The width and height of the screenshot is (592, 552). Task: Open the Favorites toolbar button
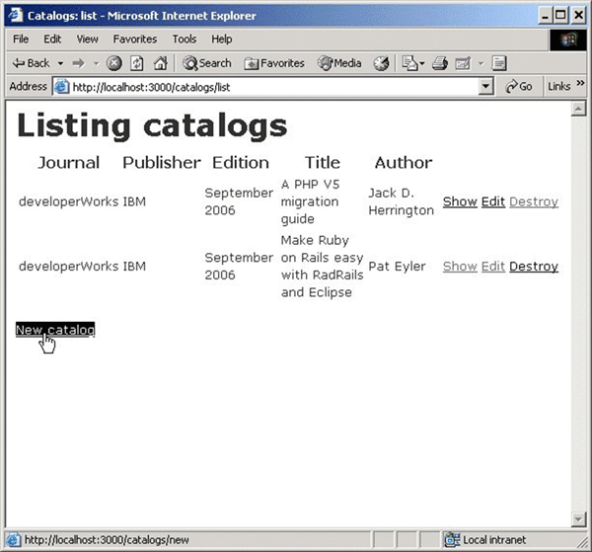click(x=275, y=63)
